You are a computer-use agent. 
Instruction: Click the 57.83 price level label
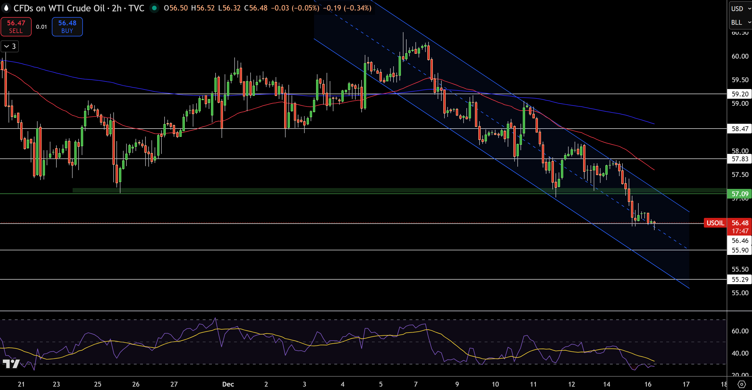pos(739,159)
